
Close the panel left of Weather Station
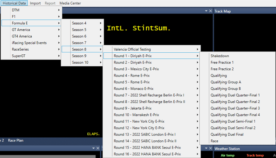[211, 149]
